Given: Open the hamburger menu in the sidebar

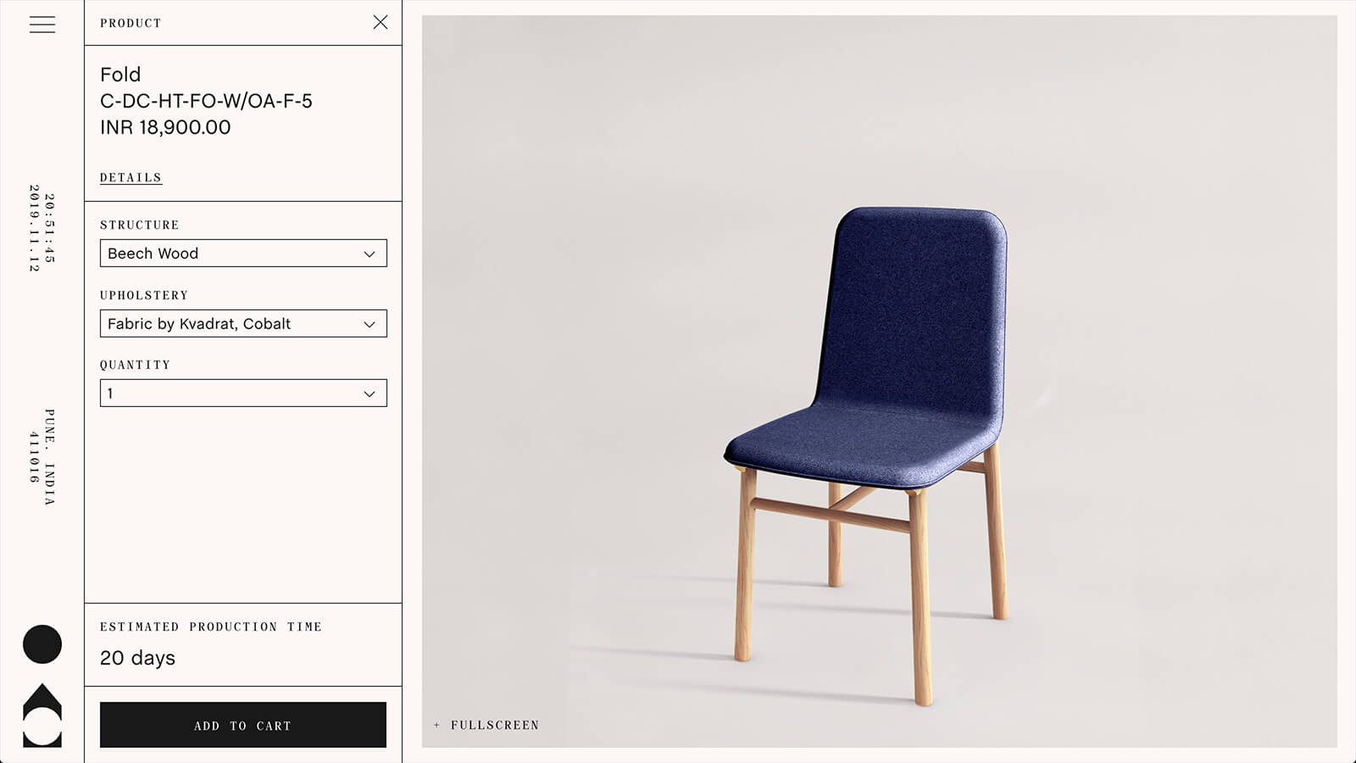Looking at the screenshot, I should click(x=42, y=25).
